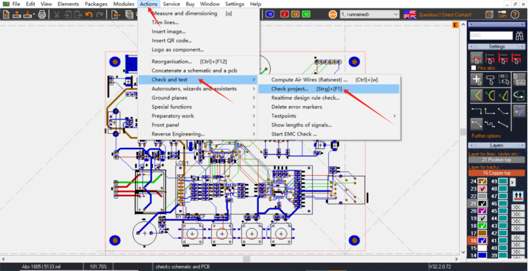The width and height of the screenshot is (528, 271).
Task: Click 'Questions? Direct Contact!' link
Action: click(x=445, y=15)
